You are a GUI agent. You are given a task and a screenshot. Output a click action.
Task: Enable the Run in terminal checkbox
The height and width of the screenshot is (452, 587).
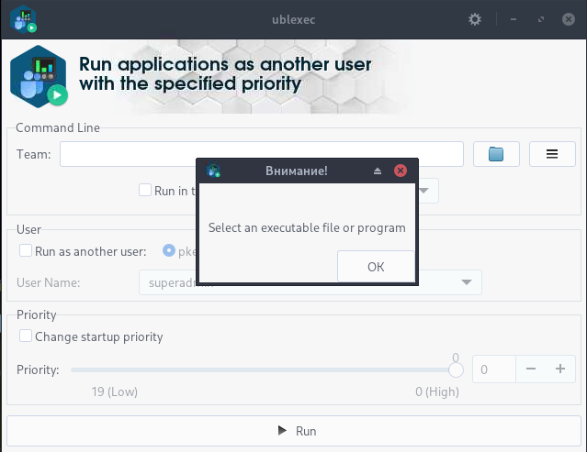(145, 191)
